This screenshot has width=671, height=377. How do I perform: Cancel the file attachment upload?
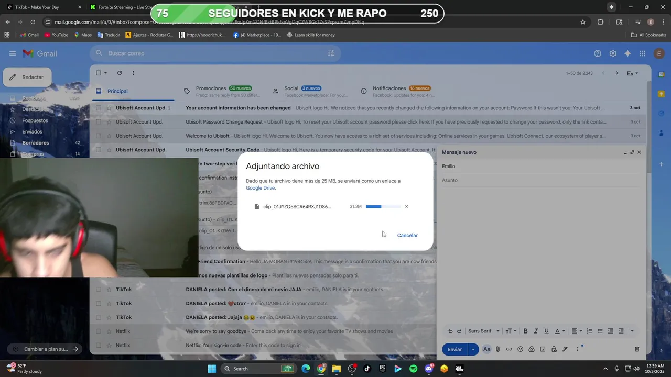pos(407,235)
